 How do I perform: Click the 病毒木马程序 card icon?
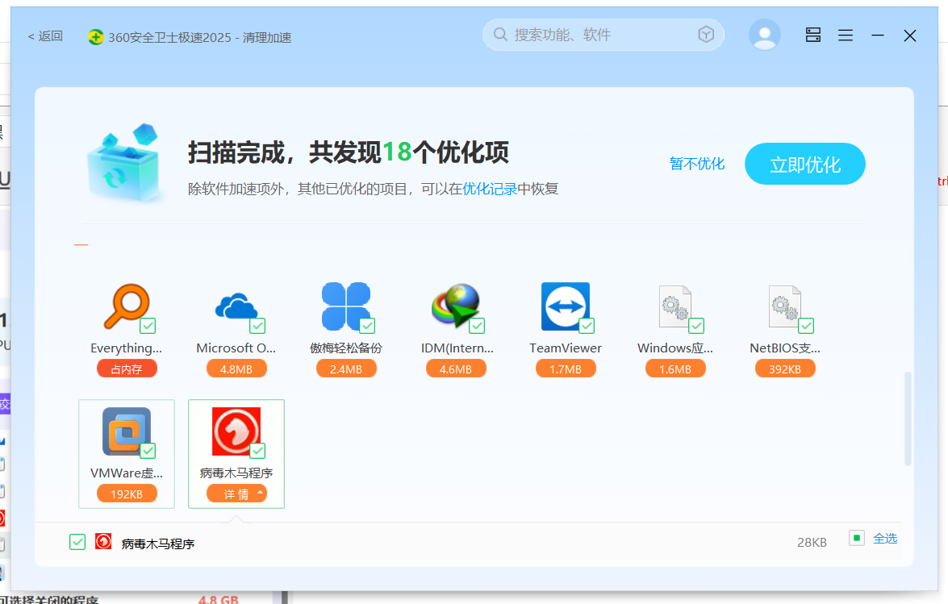(x=236, y=431)
